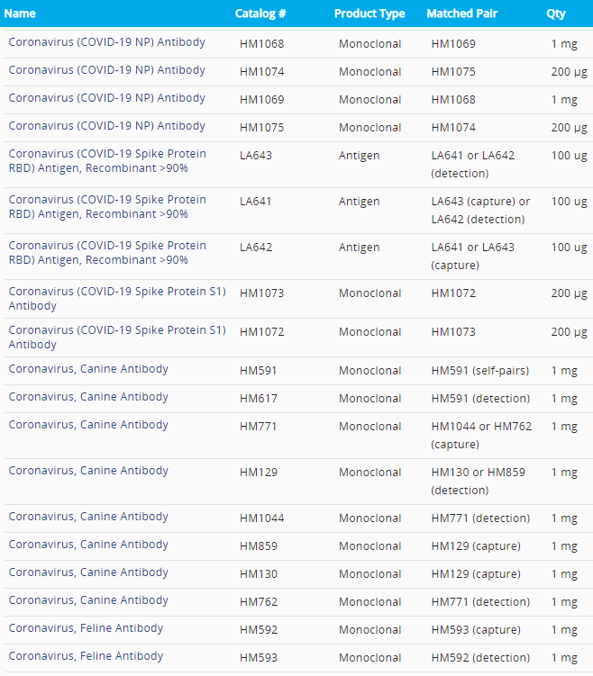Image resolution: width=593 pixels, height=676 pixels.
Task: Click catalog number HM593 in last row
Action: [259, 658]
